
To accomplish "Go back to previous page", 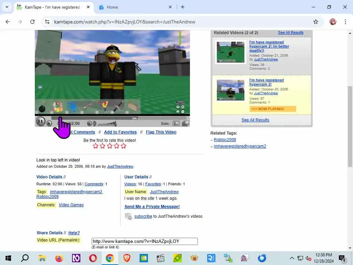I will (8, 22).
